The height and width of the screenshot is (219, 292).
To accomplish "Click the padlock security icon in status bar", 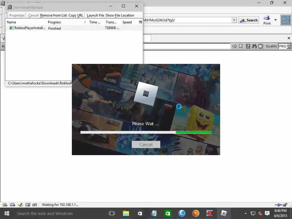I will (285, 205).
